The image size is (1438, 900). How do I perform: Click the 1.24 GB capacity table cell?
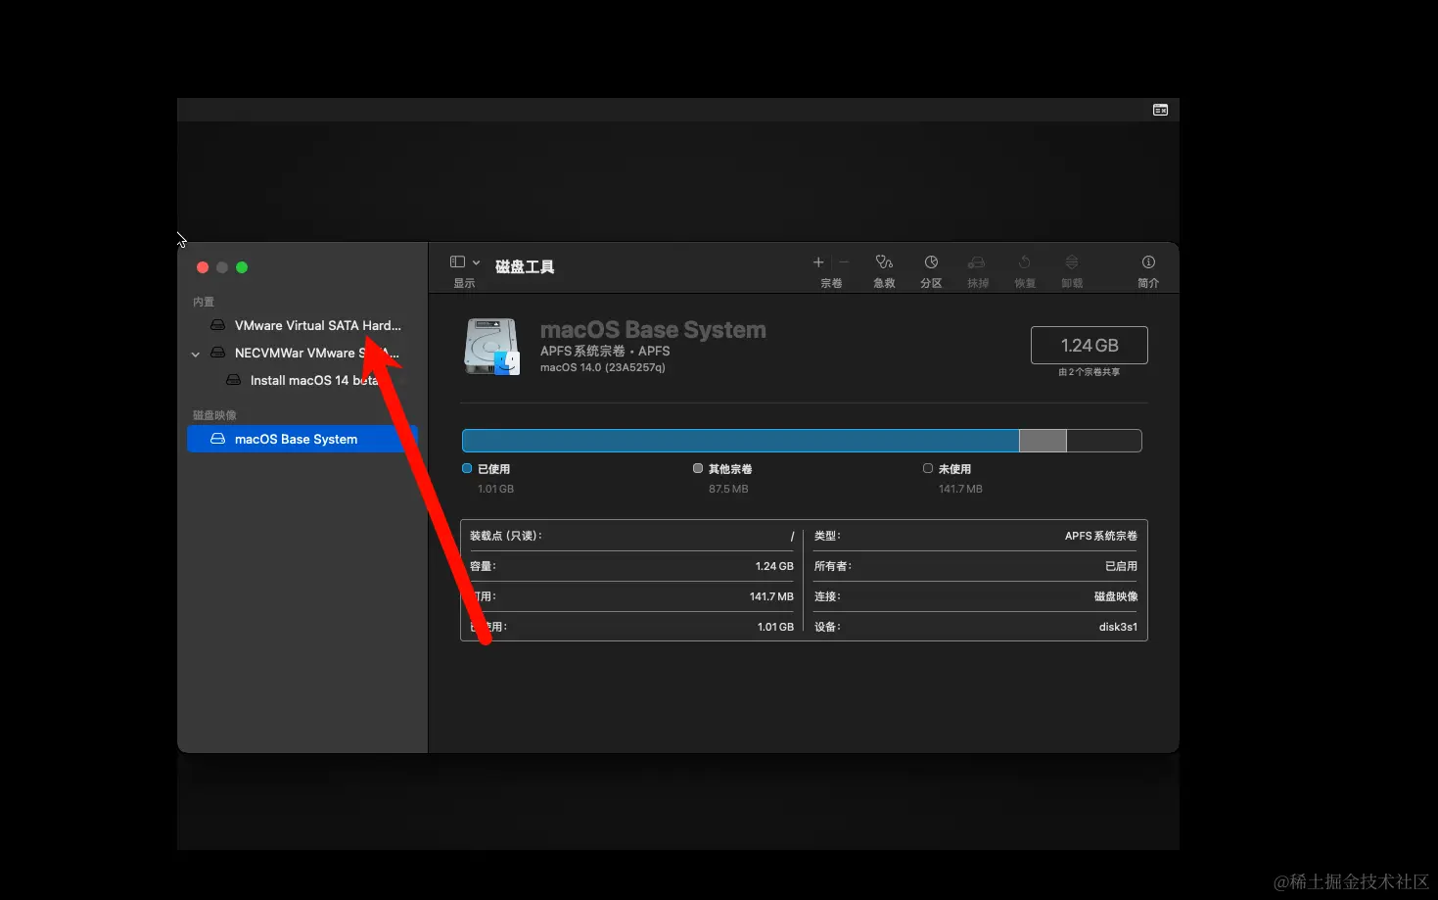click(774, 566)
